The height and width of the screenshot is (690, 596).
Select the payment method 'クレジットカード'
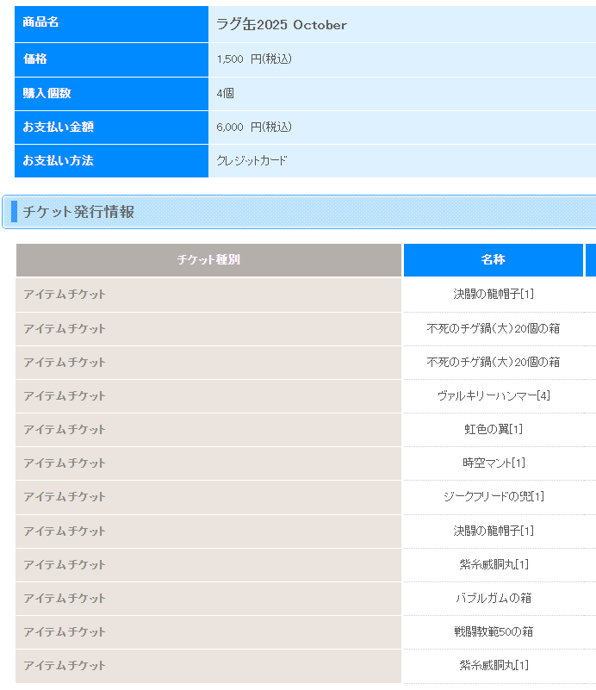[251, 160]
